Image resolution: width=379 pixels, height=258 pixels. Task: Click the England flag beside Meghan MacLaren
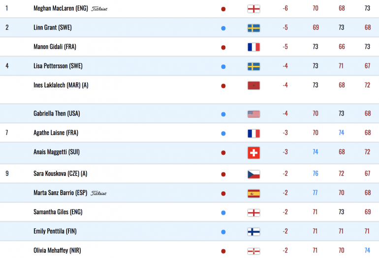(x=253, y=9)
